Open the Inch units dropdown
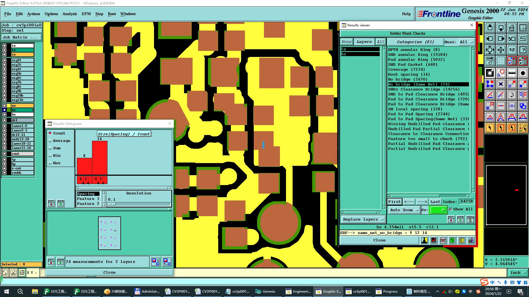529x297 pixels. (x=518, y=273)
